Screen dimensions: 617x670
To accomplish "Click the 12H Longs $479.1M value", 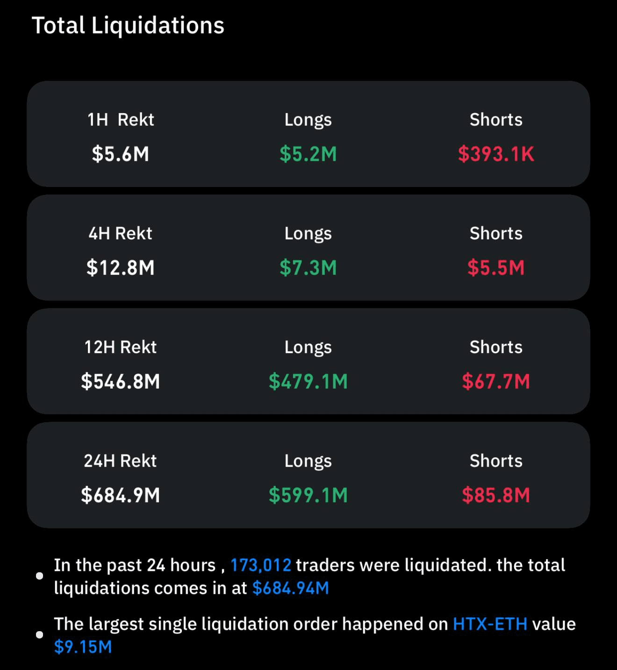I will point(308,382).
